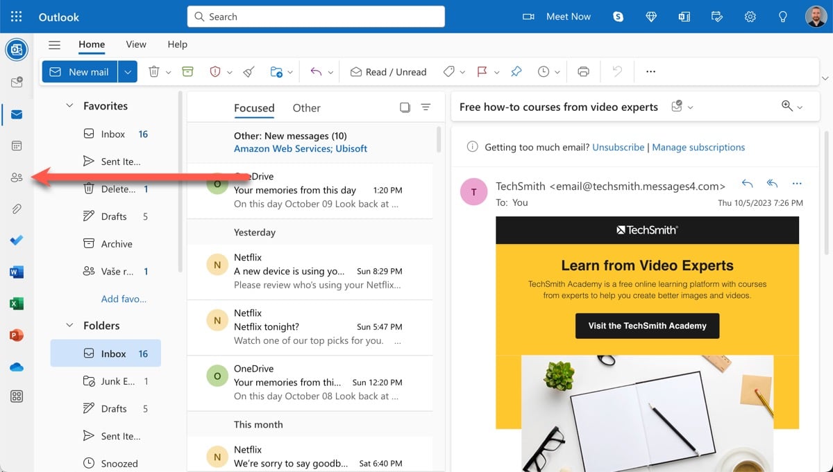Screen dimensions: 833x472
Task: Open the account profile picture
Action: pos(816,17)
